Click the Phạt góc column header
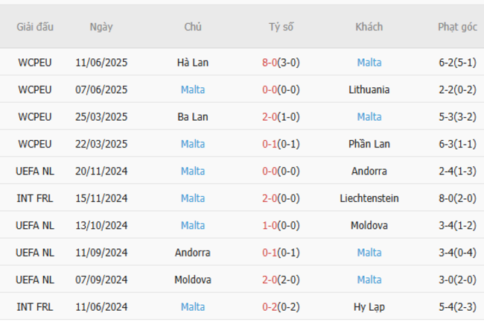Screen dimensions: 484x325 coord(457,27)
